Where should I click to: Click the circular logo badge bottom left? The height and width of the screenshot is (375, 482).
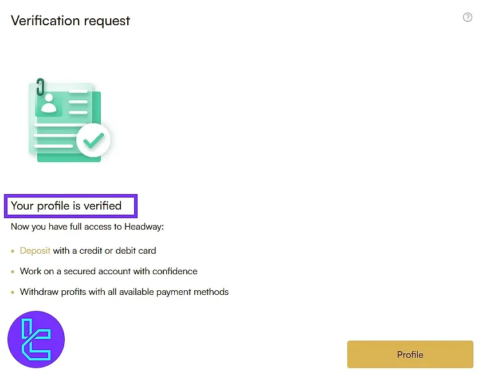(35, 339)
